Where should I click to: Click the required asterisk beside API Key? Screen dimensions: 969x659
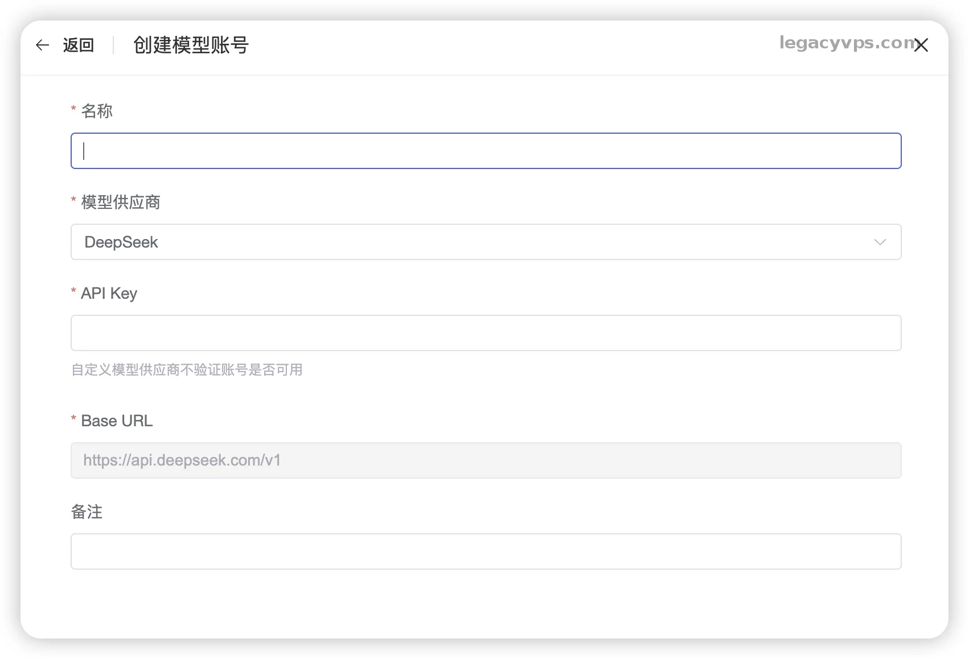pyautogui.click(x=73, y=291)
